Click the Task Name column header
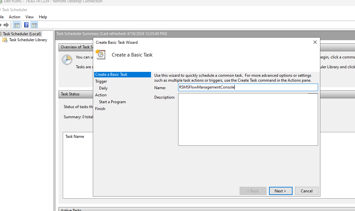355x211 pixels. 75,137
